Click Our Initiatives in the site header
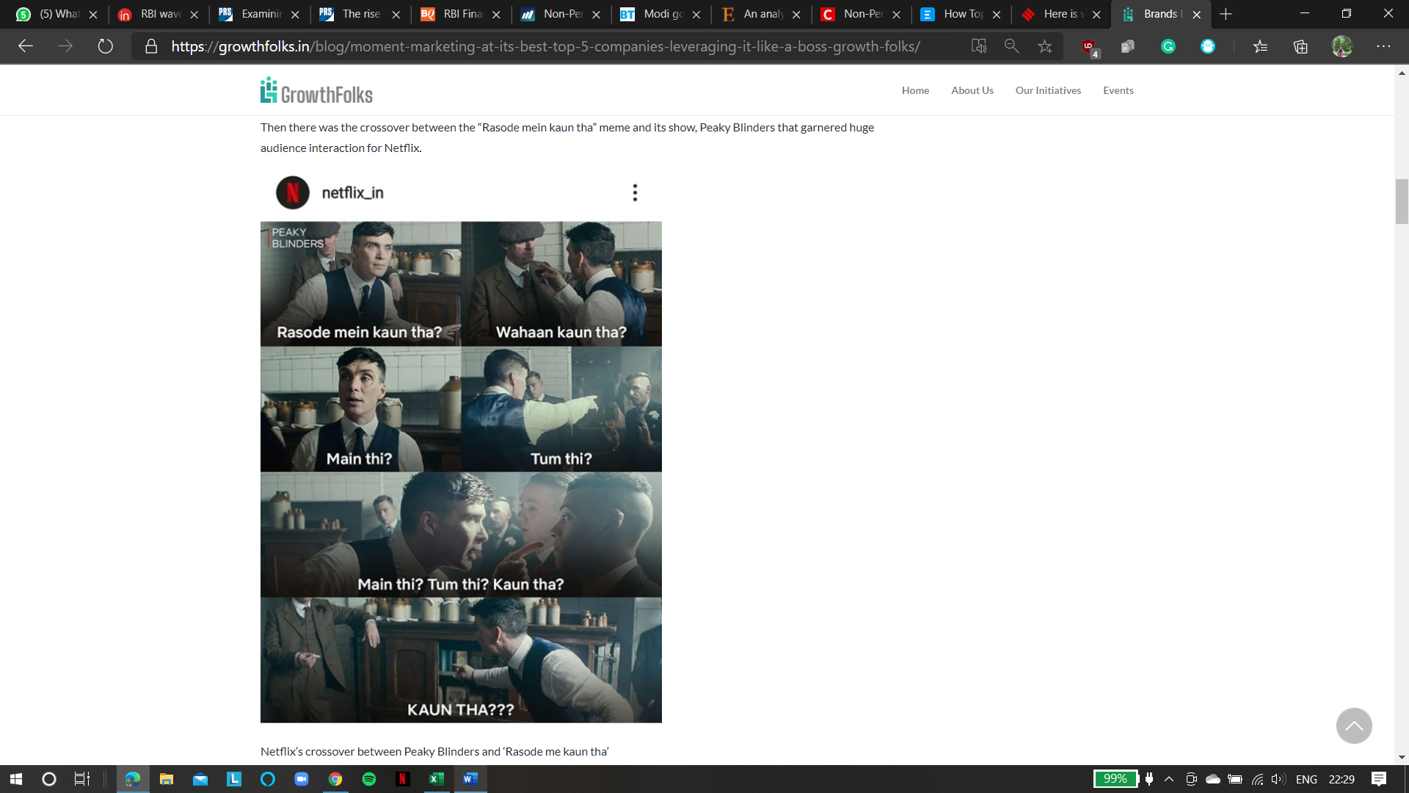Image resolution: width=1409 pixels, height=793 pixels. pyautogui.click(x=1048, y=90)
